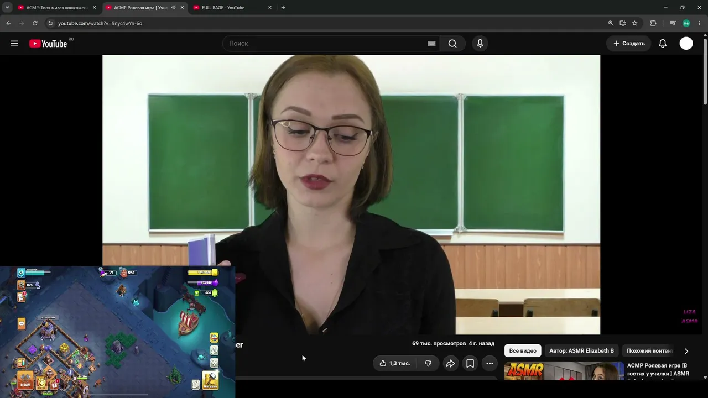Screen dimensions: 708x398
Task: Open more actions for the video
Action: pyautogui.click(x=490, y=363)
